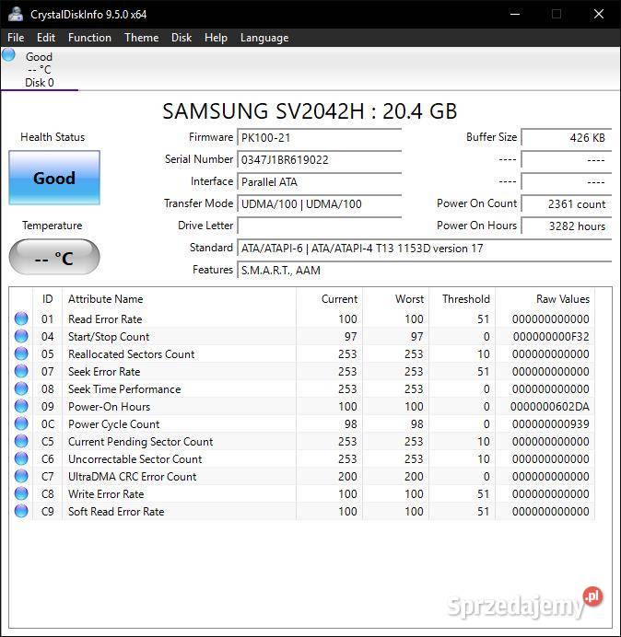This screenshot has height=637, width=621.
Task: Click the Current column header
Action: click(x=330, y=299)
